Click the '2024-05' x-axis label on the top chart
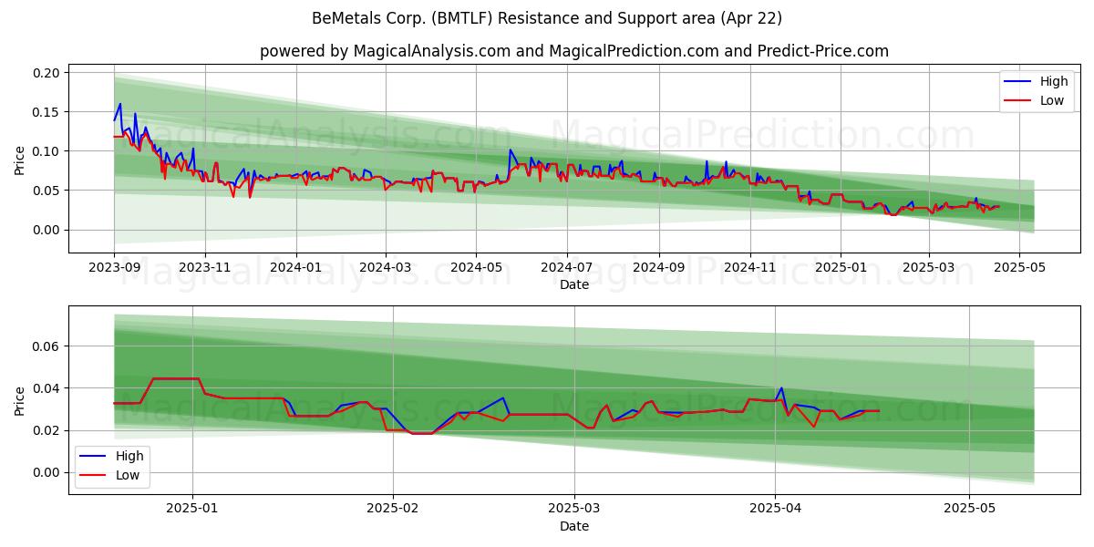This screenshot has width=1094, height=547. click(476, 269)
